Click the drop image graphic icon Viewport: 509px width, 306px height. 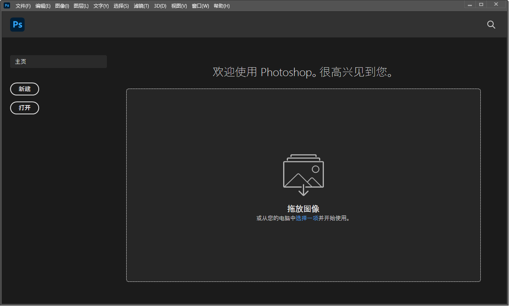tap(303, 174)
